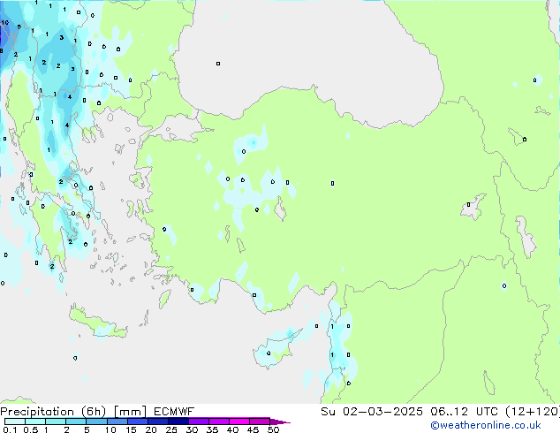Click the '0.5' legend value
Screen dimensions: 560x433
pos(31,429)
